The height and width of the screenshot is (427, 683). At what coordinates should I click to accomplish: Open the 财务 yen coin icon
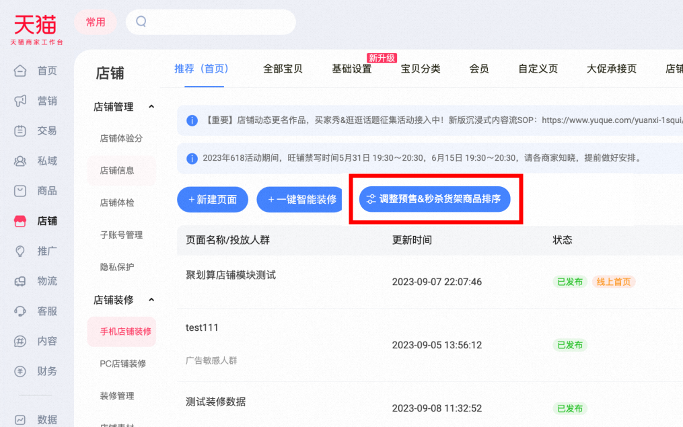(x=20, y=371)
